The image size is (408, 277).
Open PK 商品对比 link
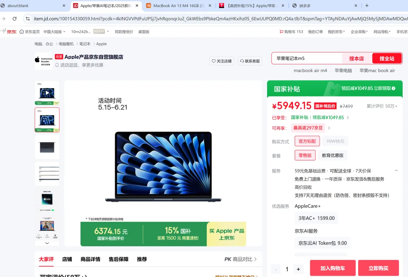pos(241,259)
